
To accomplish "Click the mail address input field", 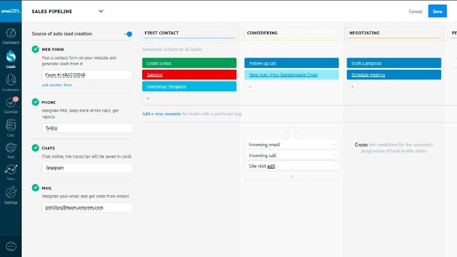I will pyautogui.click(x=86, y=208).
